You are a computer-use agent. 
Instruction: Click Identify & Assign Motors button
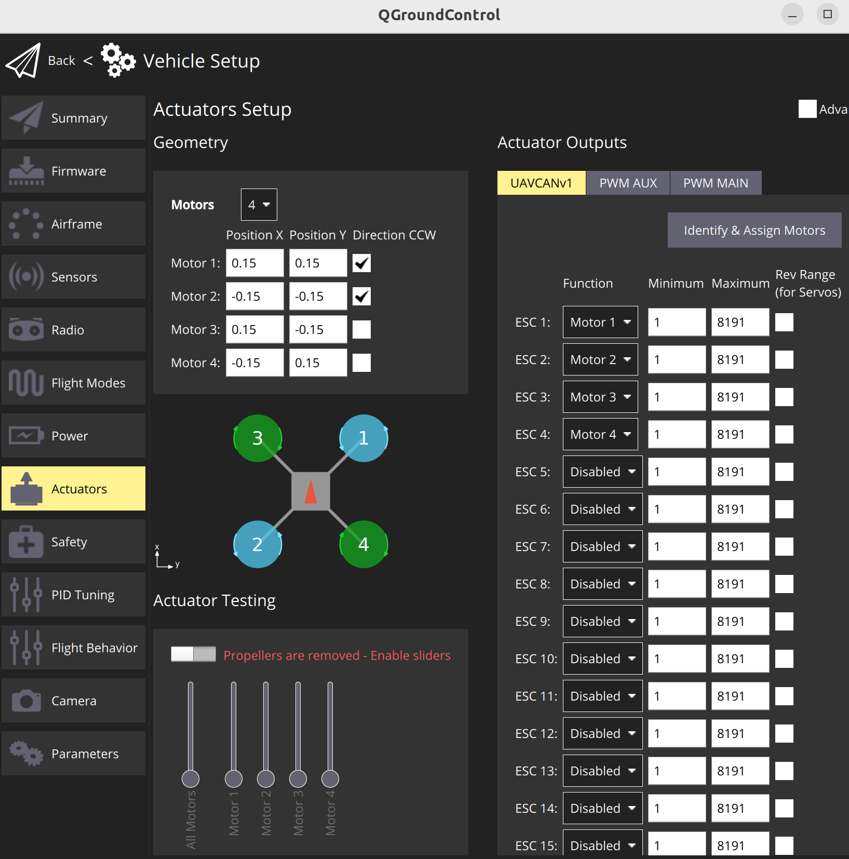click(754, 230)
